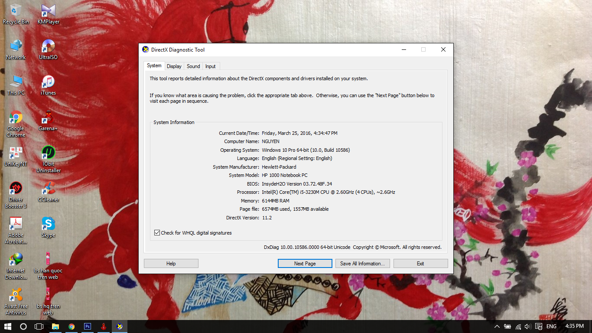
Task: Uncheck Check for WHQL digital signatures
Action: pyautogui.click(x=157, y=233)
